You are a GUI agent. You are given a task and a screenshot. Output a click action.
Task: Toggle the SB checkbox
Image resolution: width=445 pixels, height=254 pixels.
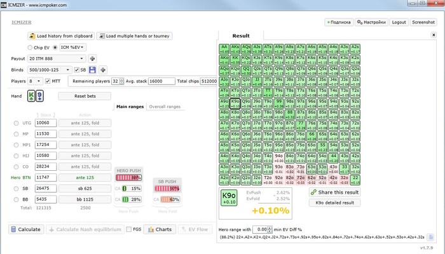coord(77,70)
